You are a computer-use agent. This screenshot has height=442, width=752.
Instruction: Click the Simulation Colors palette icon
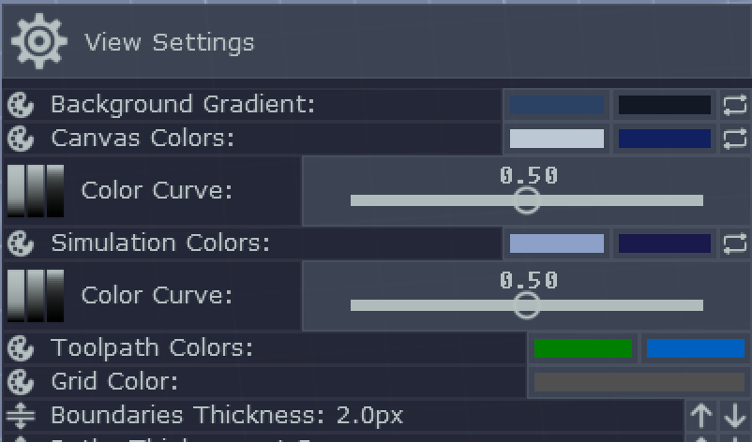pos(21,243)
